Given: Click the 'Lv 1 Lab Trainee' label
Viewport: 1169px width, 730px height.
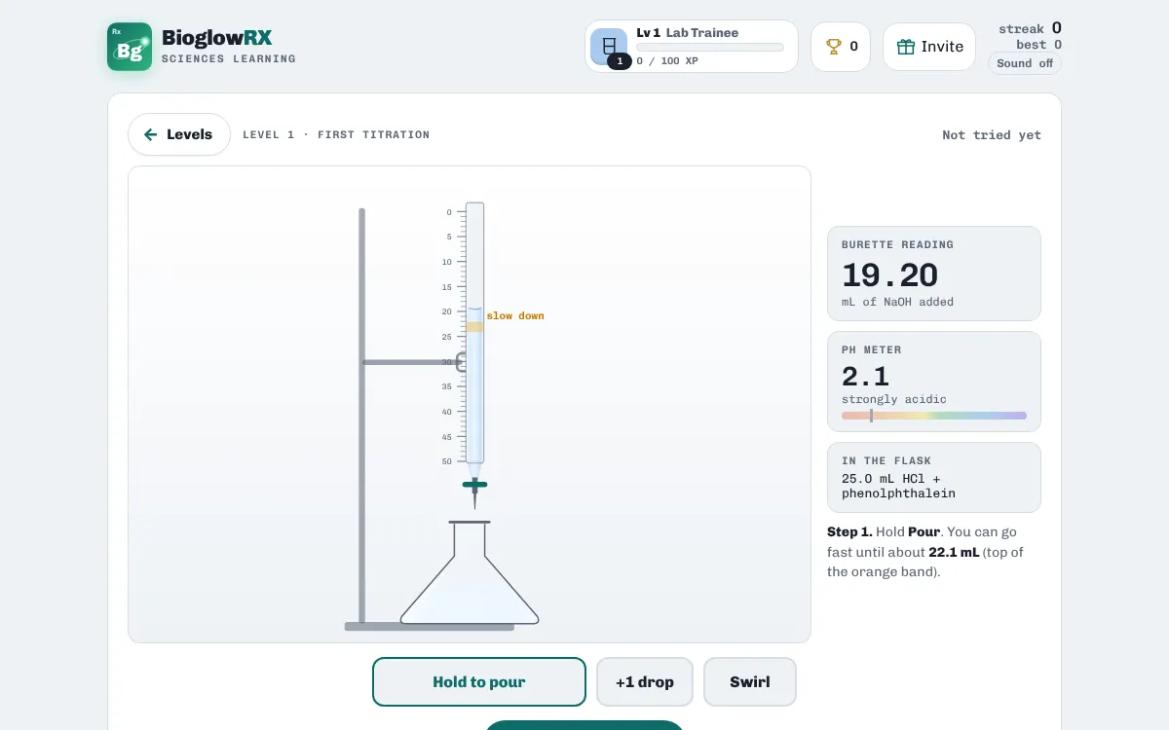Looking at the screenshot, I should click(x=688, y=33).
